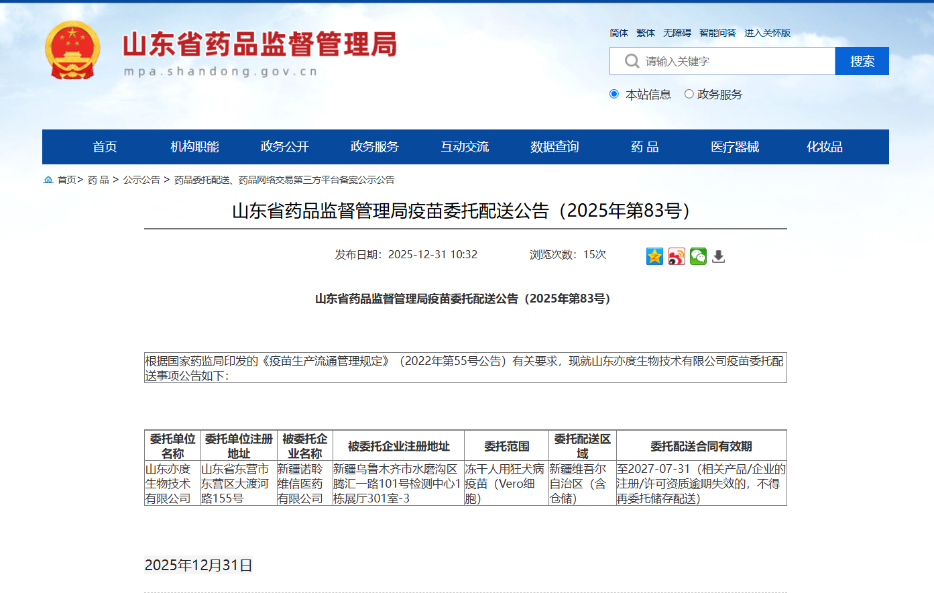The height and width of the screenshot is (593, 934).
Task: Select the 政务服务 radio button
Action: pyautogui.click(x=689, y=94)
